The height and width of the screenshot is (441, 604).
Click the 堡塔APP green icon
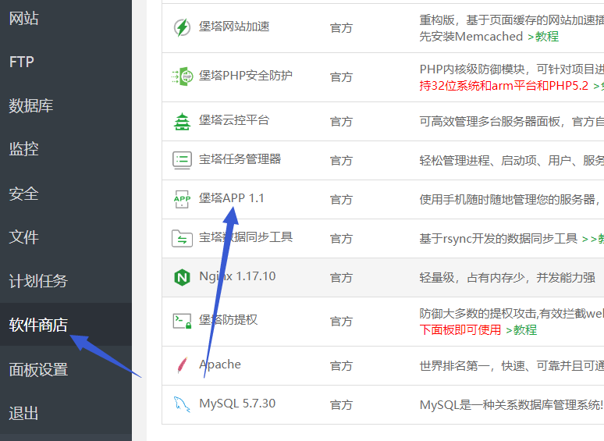[x=182, y=199]
